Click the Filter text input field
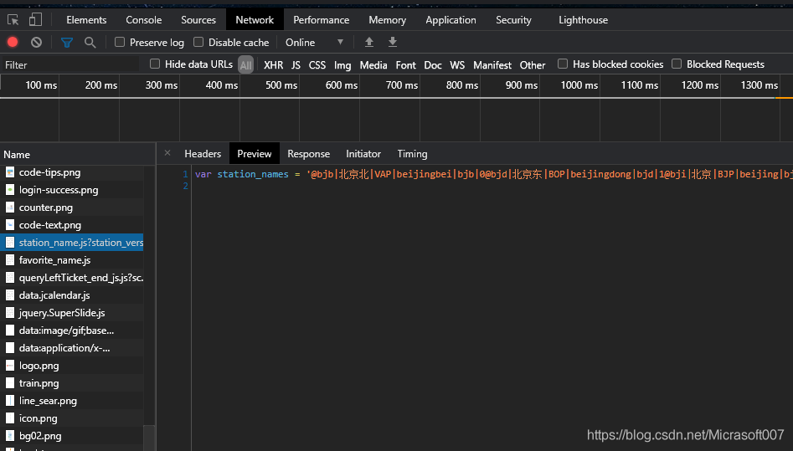 click(71, 64)
